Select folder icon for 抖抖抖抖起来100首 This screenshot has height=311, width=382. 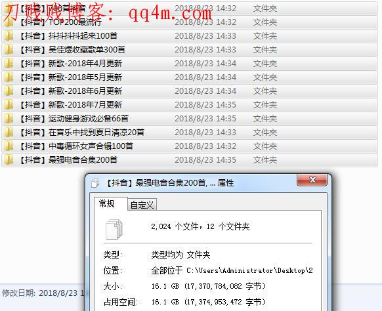tap(9, 36)
